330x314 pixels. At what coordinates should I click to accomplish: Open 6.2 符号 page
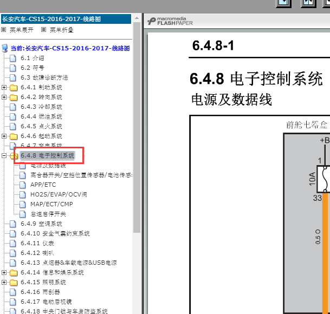[x=33, y=68]
